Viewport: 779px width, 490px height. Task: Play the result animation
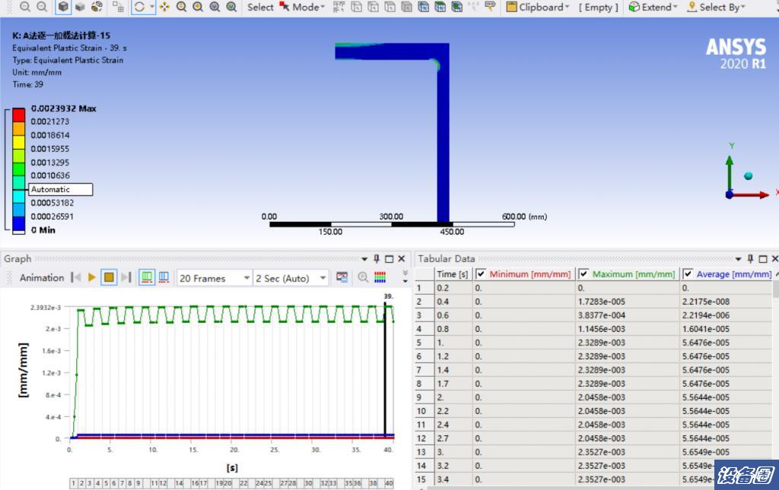[92, 277]
